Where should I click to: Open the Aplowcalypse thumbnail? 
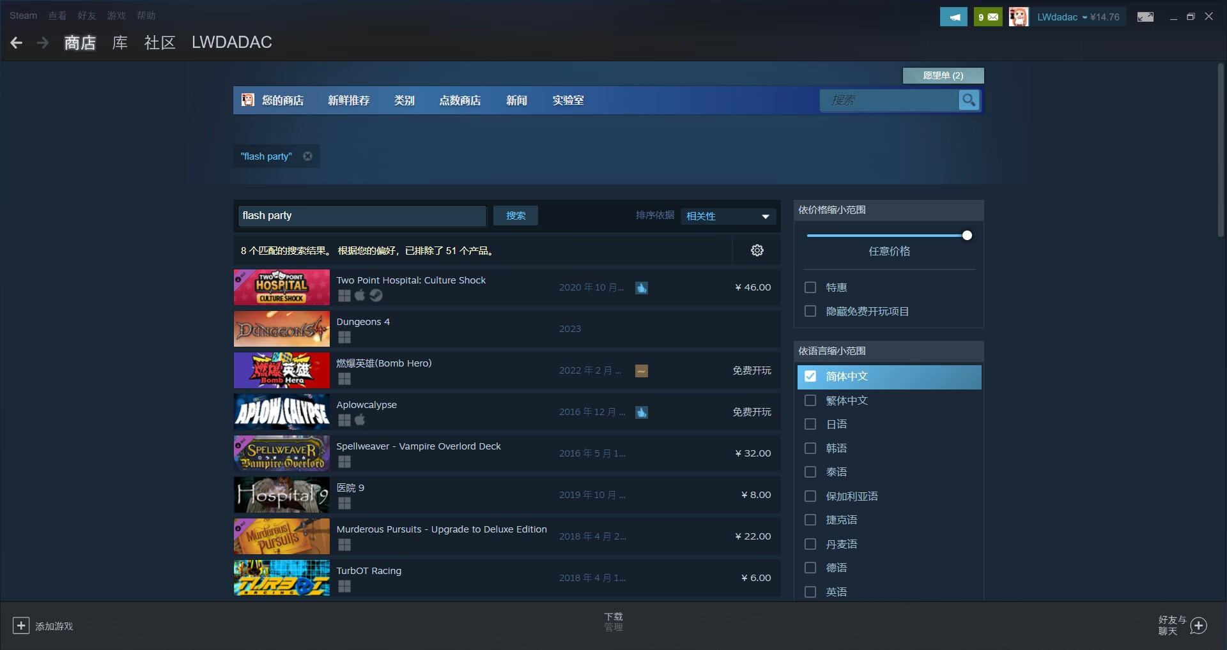tap(282, 412)
